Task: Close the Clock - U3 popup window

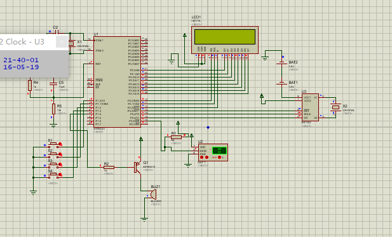Action: (62, 42)
